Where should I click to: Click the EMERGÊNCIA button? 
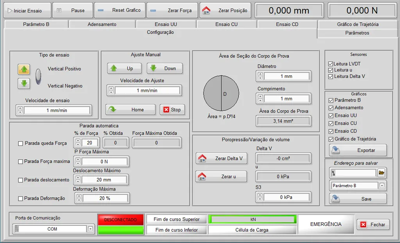click(x=326, y=224)
